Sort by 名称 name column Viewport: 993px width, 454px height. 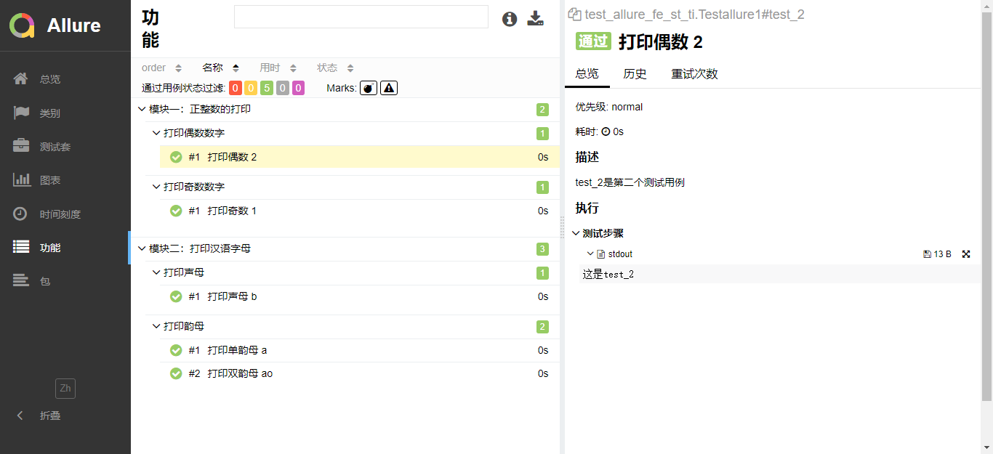(221, 68)
